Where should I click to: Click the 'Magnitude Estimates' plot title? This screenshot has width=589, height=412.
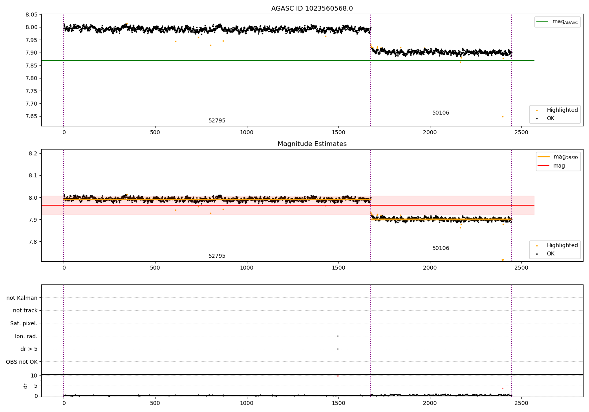tap(312, 144)
